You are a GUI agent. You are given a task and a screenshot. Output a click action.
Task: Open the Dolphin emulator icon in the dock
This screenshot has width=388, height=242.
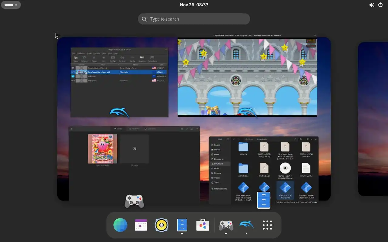point(246,225)
